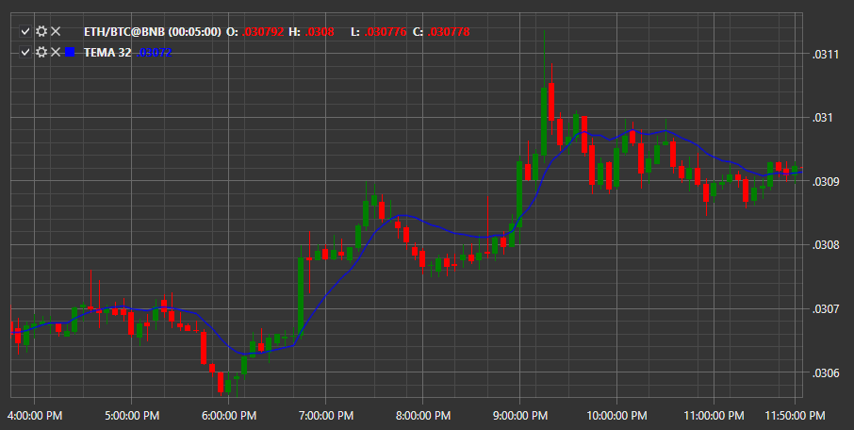Viewport: 854px width, 430px height.
Task: Open settings gear for ETH/BTC@BNB series
Action: coord(41,32)
